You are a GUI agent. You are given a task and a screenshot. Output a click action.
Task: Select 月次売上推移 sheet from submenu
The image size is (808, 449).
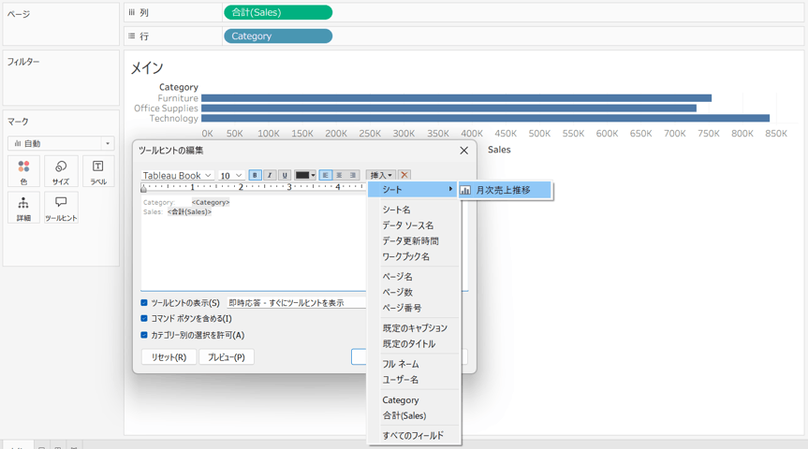tap(505, 190)
